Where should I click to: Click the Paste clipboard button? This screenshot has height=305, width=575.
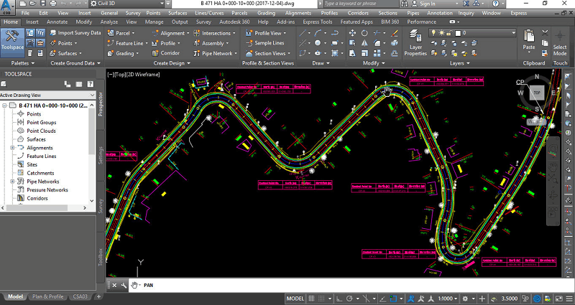click(x=529, y=40)
